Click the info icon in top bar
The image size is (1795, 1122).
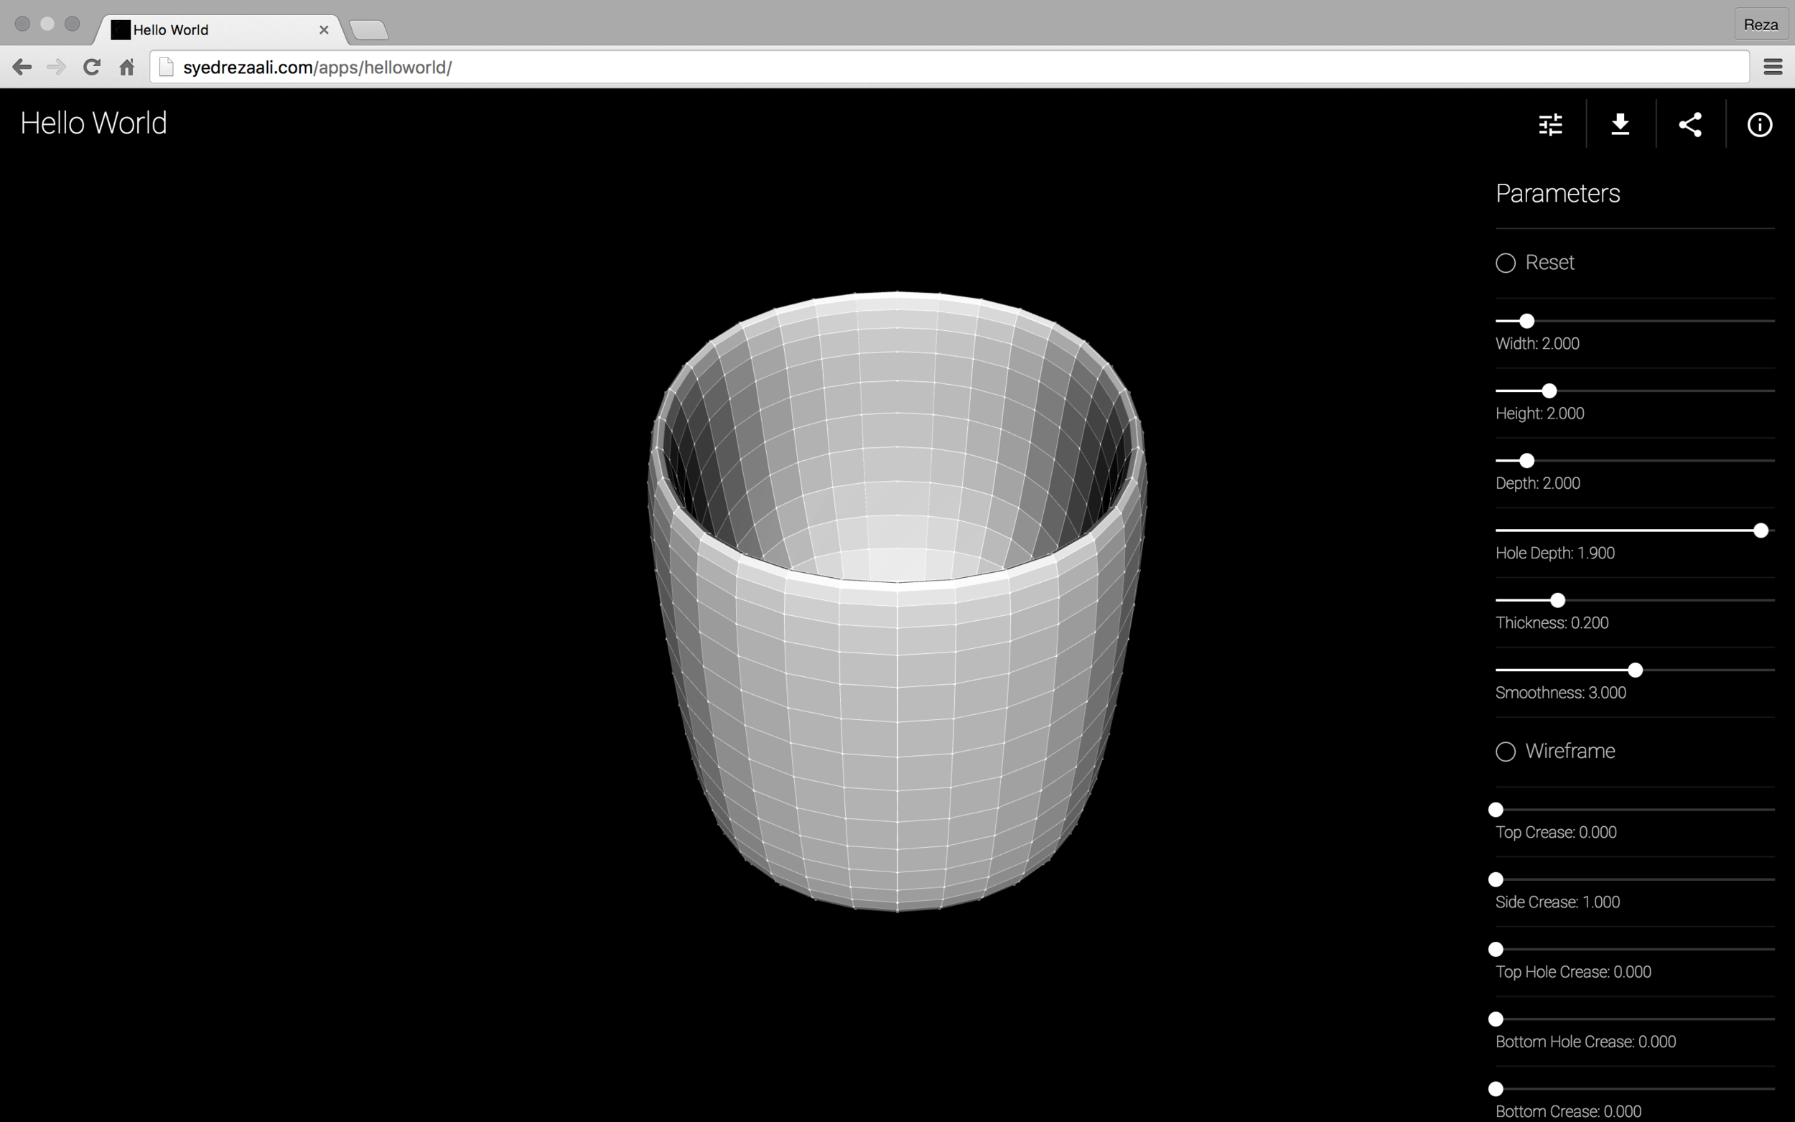pyautogui.click(x=1759, y=124)
